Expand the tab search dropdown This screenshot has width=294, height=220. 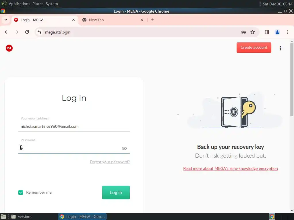click(6, 20)
